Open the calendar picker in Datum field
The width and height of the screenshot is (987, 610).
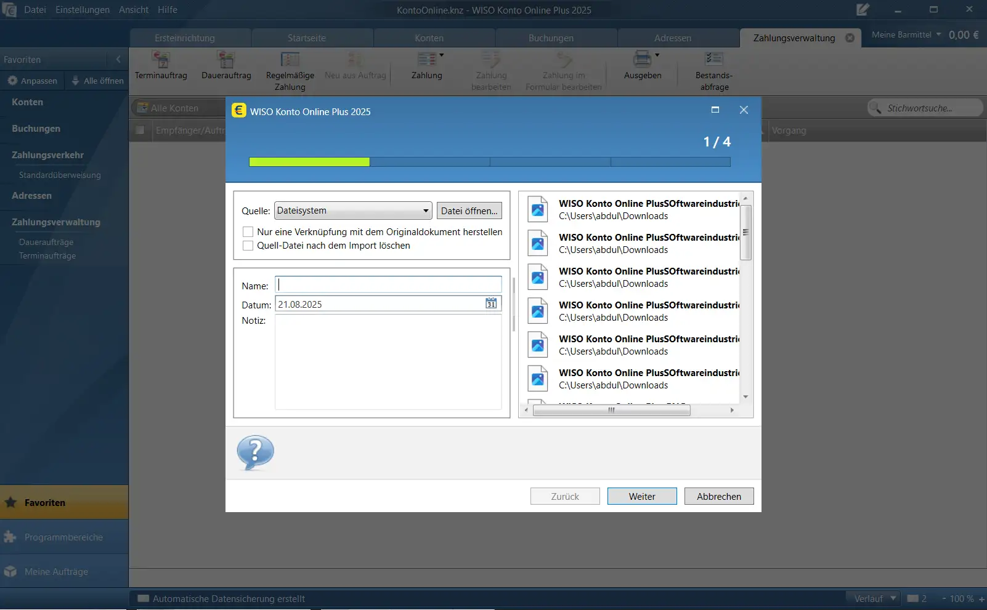click(491, 303)
